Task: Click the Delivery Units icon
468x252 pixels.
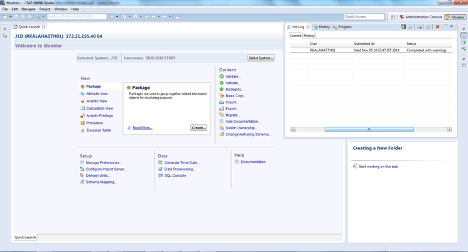Action: 82,176
